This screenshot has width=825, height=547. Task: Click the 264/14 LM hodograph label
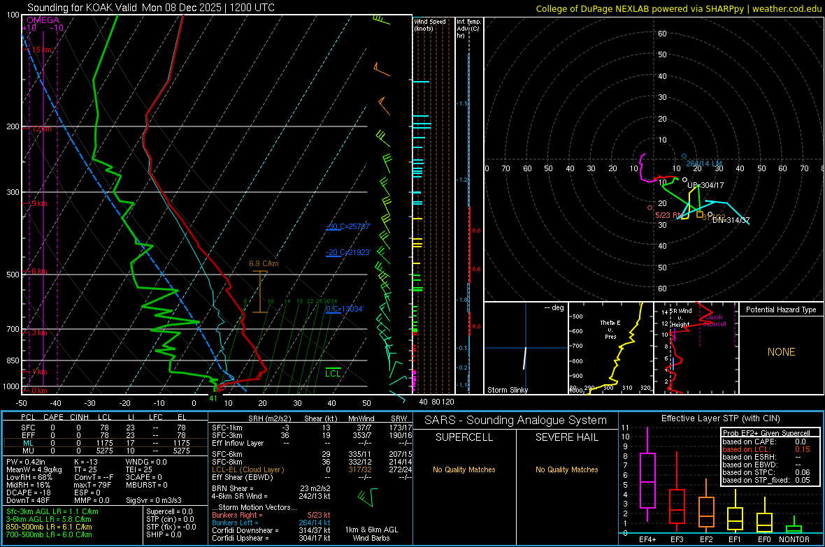click(704, 163)
